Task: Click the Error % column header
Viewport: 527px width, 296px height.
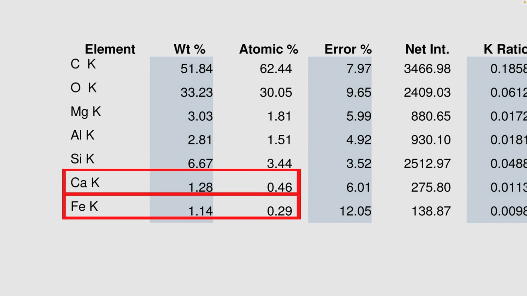Action: (348, 49)
